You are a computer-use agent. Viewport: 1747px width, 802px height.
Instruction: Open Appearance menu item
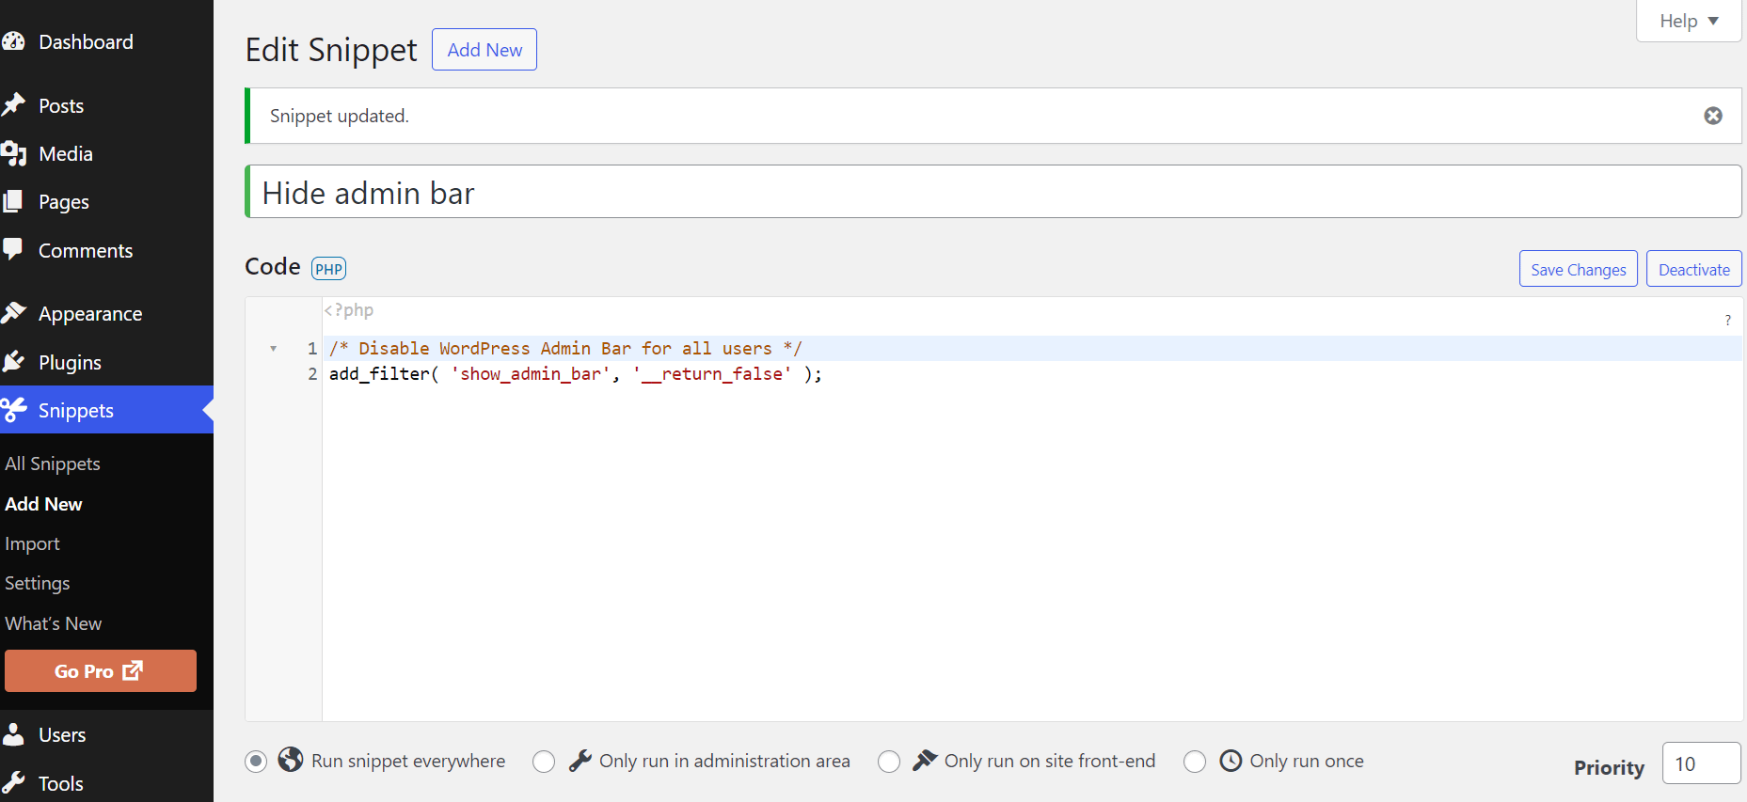tap(106, 313)
